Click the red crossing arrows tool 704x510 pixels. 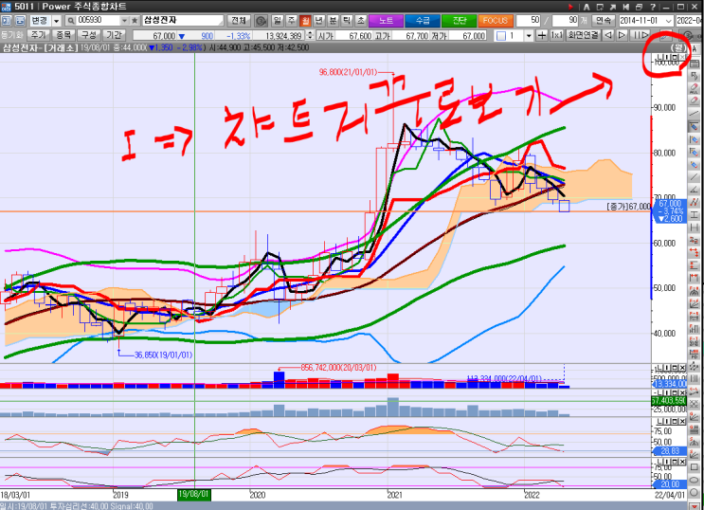pyautogui.click(x=695, y=253)
